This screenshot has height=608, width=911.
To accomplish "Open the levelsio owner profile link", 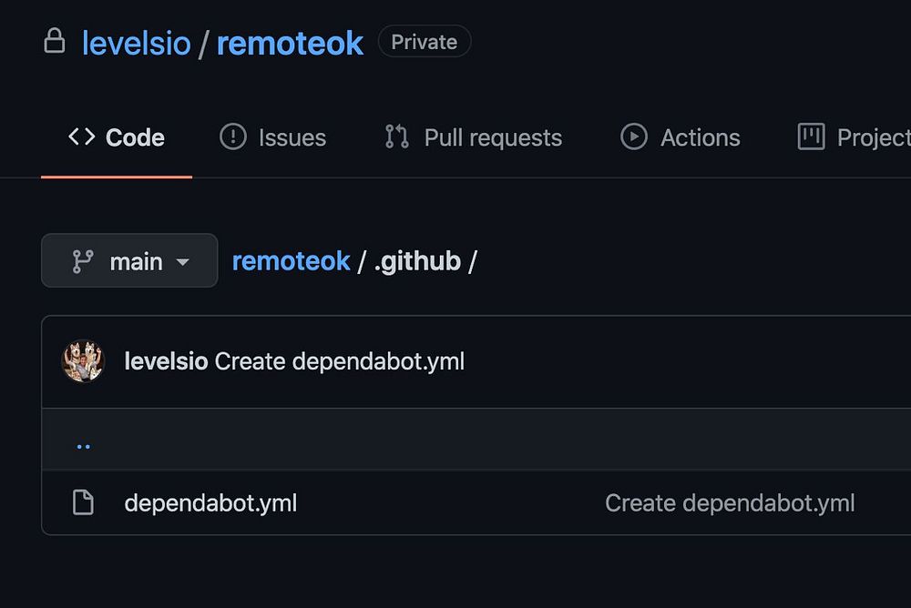I will [x=137, y=43].
